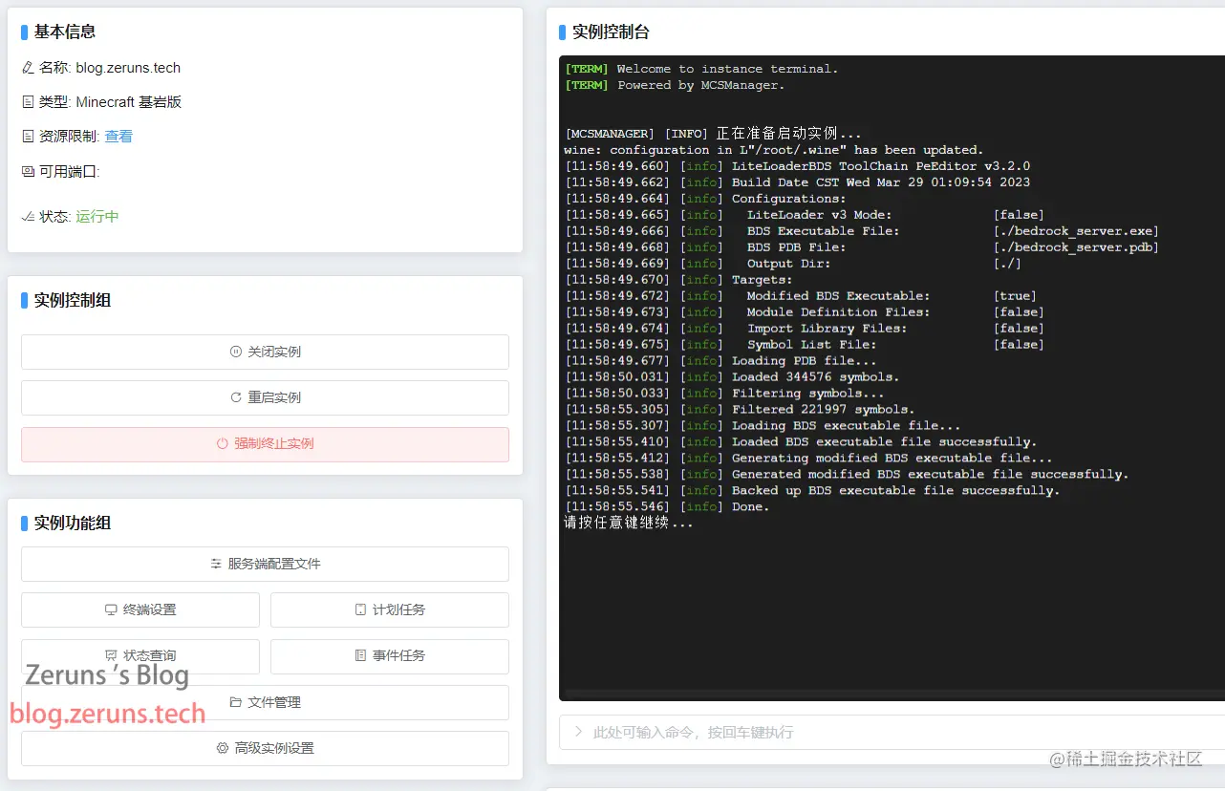1225x791 pixels.
Task: Click the chevron icon in the command input
Action: [x=578, y=733]
